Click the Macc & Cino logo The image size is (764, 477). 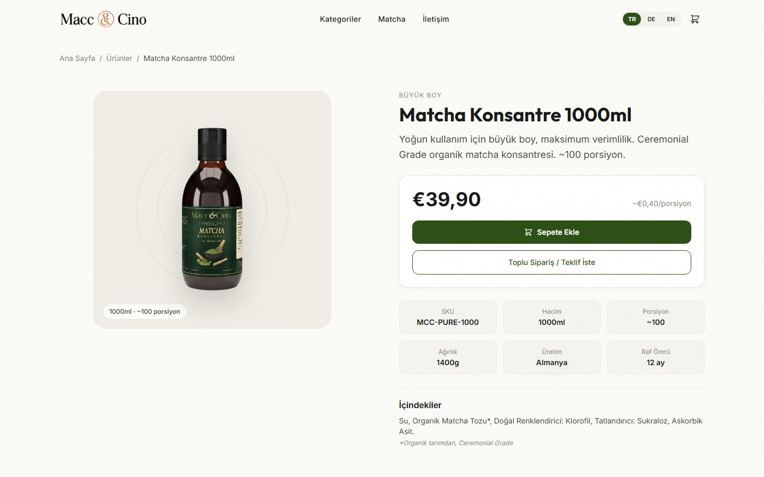pyautogui.click(x=103, y=19)
